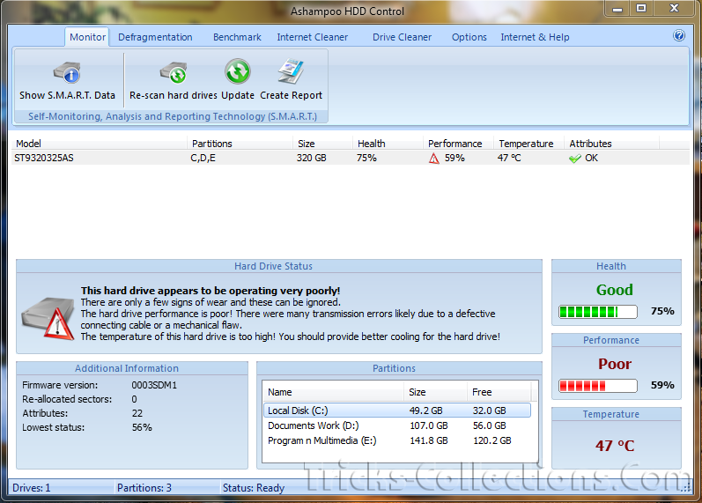Sort drive list by Temperature column header
702x503 pixels.
click(526, 144)
